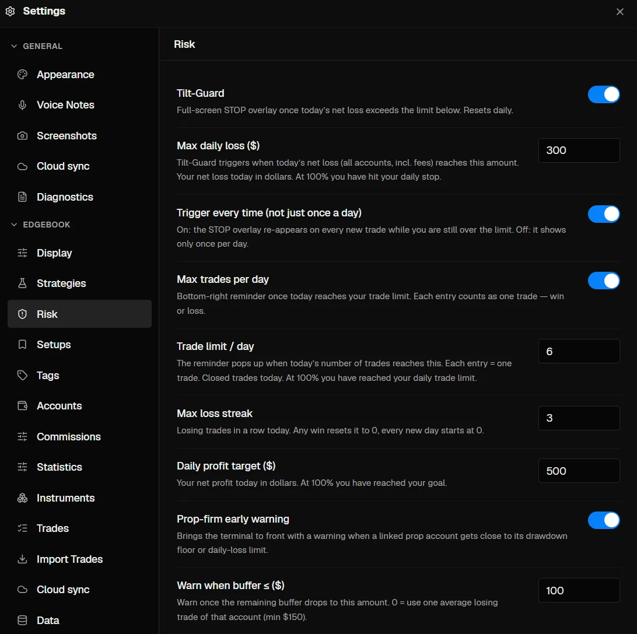The image size is (637, 634).
Task: Click the Instruments cubes icon
Action: [x=22, y=498]
